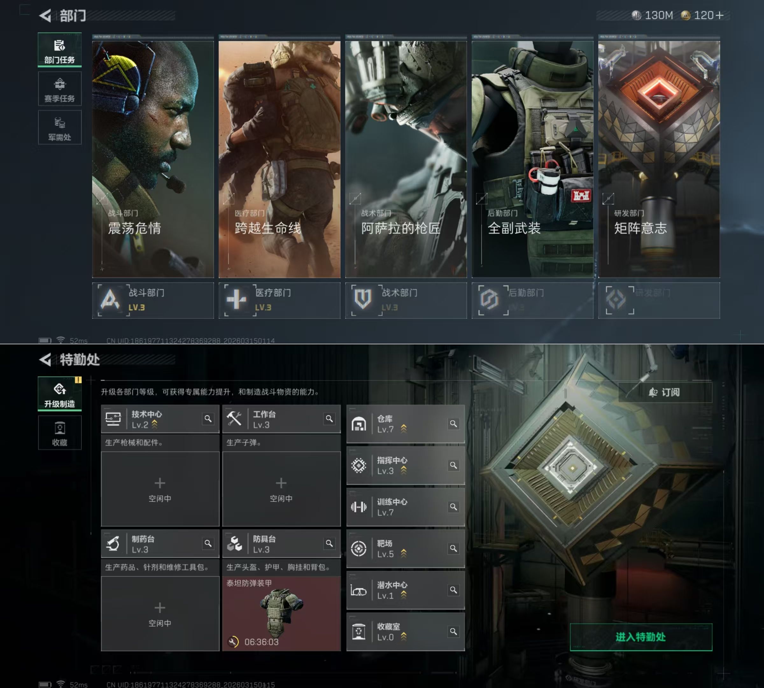Click the magnifier icon on 技术中心
This screenshot has height=688, width=764.
click(208, 419)
